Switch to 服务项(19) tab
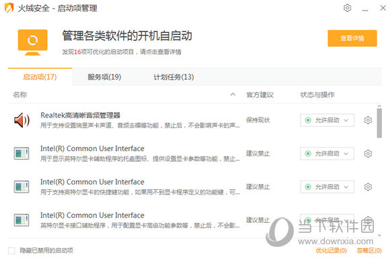 (x=104, y=77)
